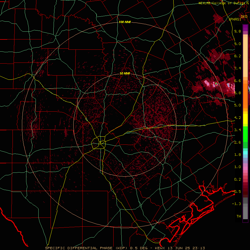This screenshot has width=250, height=250.
Task: Click the 23:13 timestamp in the caption
Action: point(199,248)
